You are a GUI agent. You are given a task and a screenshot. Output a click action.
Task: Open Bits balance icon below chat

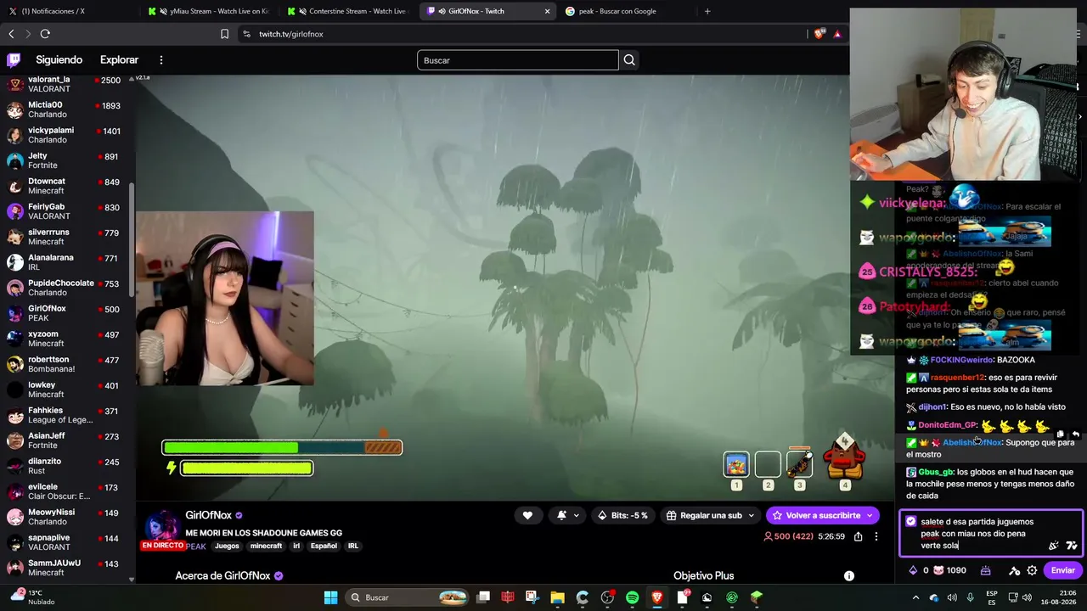(x=913, y=570)
